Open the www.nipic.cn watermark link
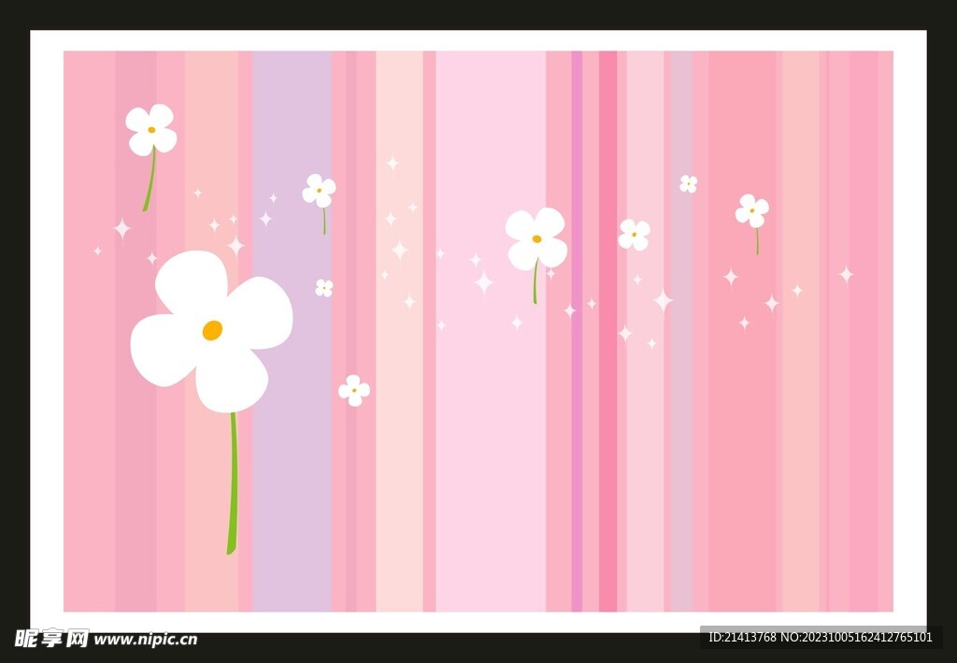 [x=146, y=640]
